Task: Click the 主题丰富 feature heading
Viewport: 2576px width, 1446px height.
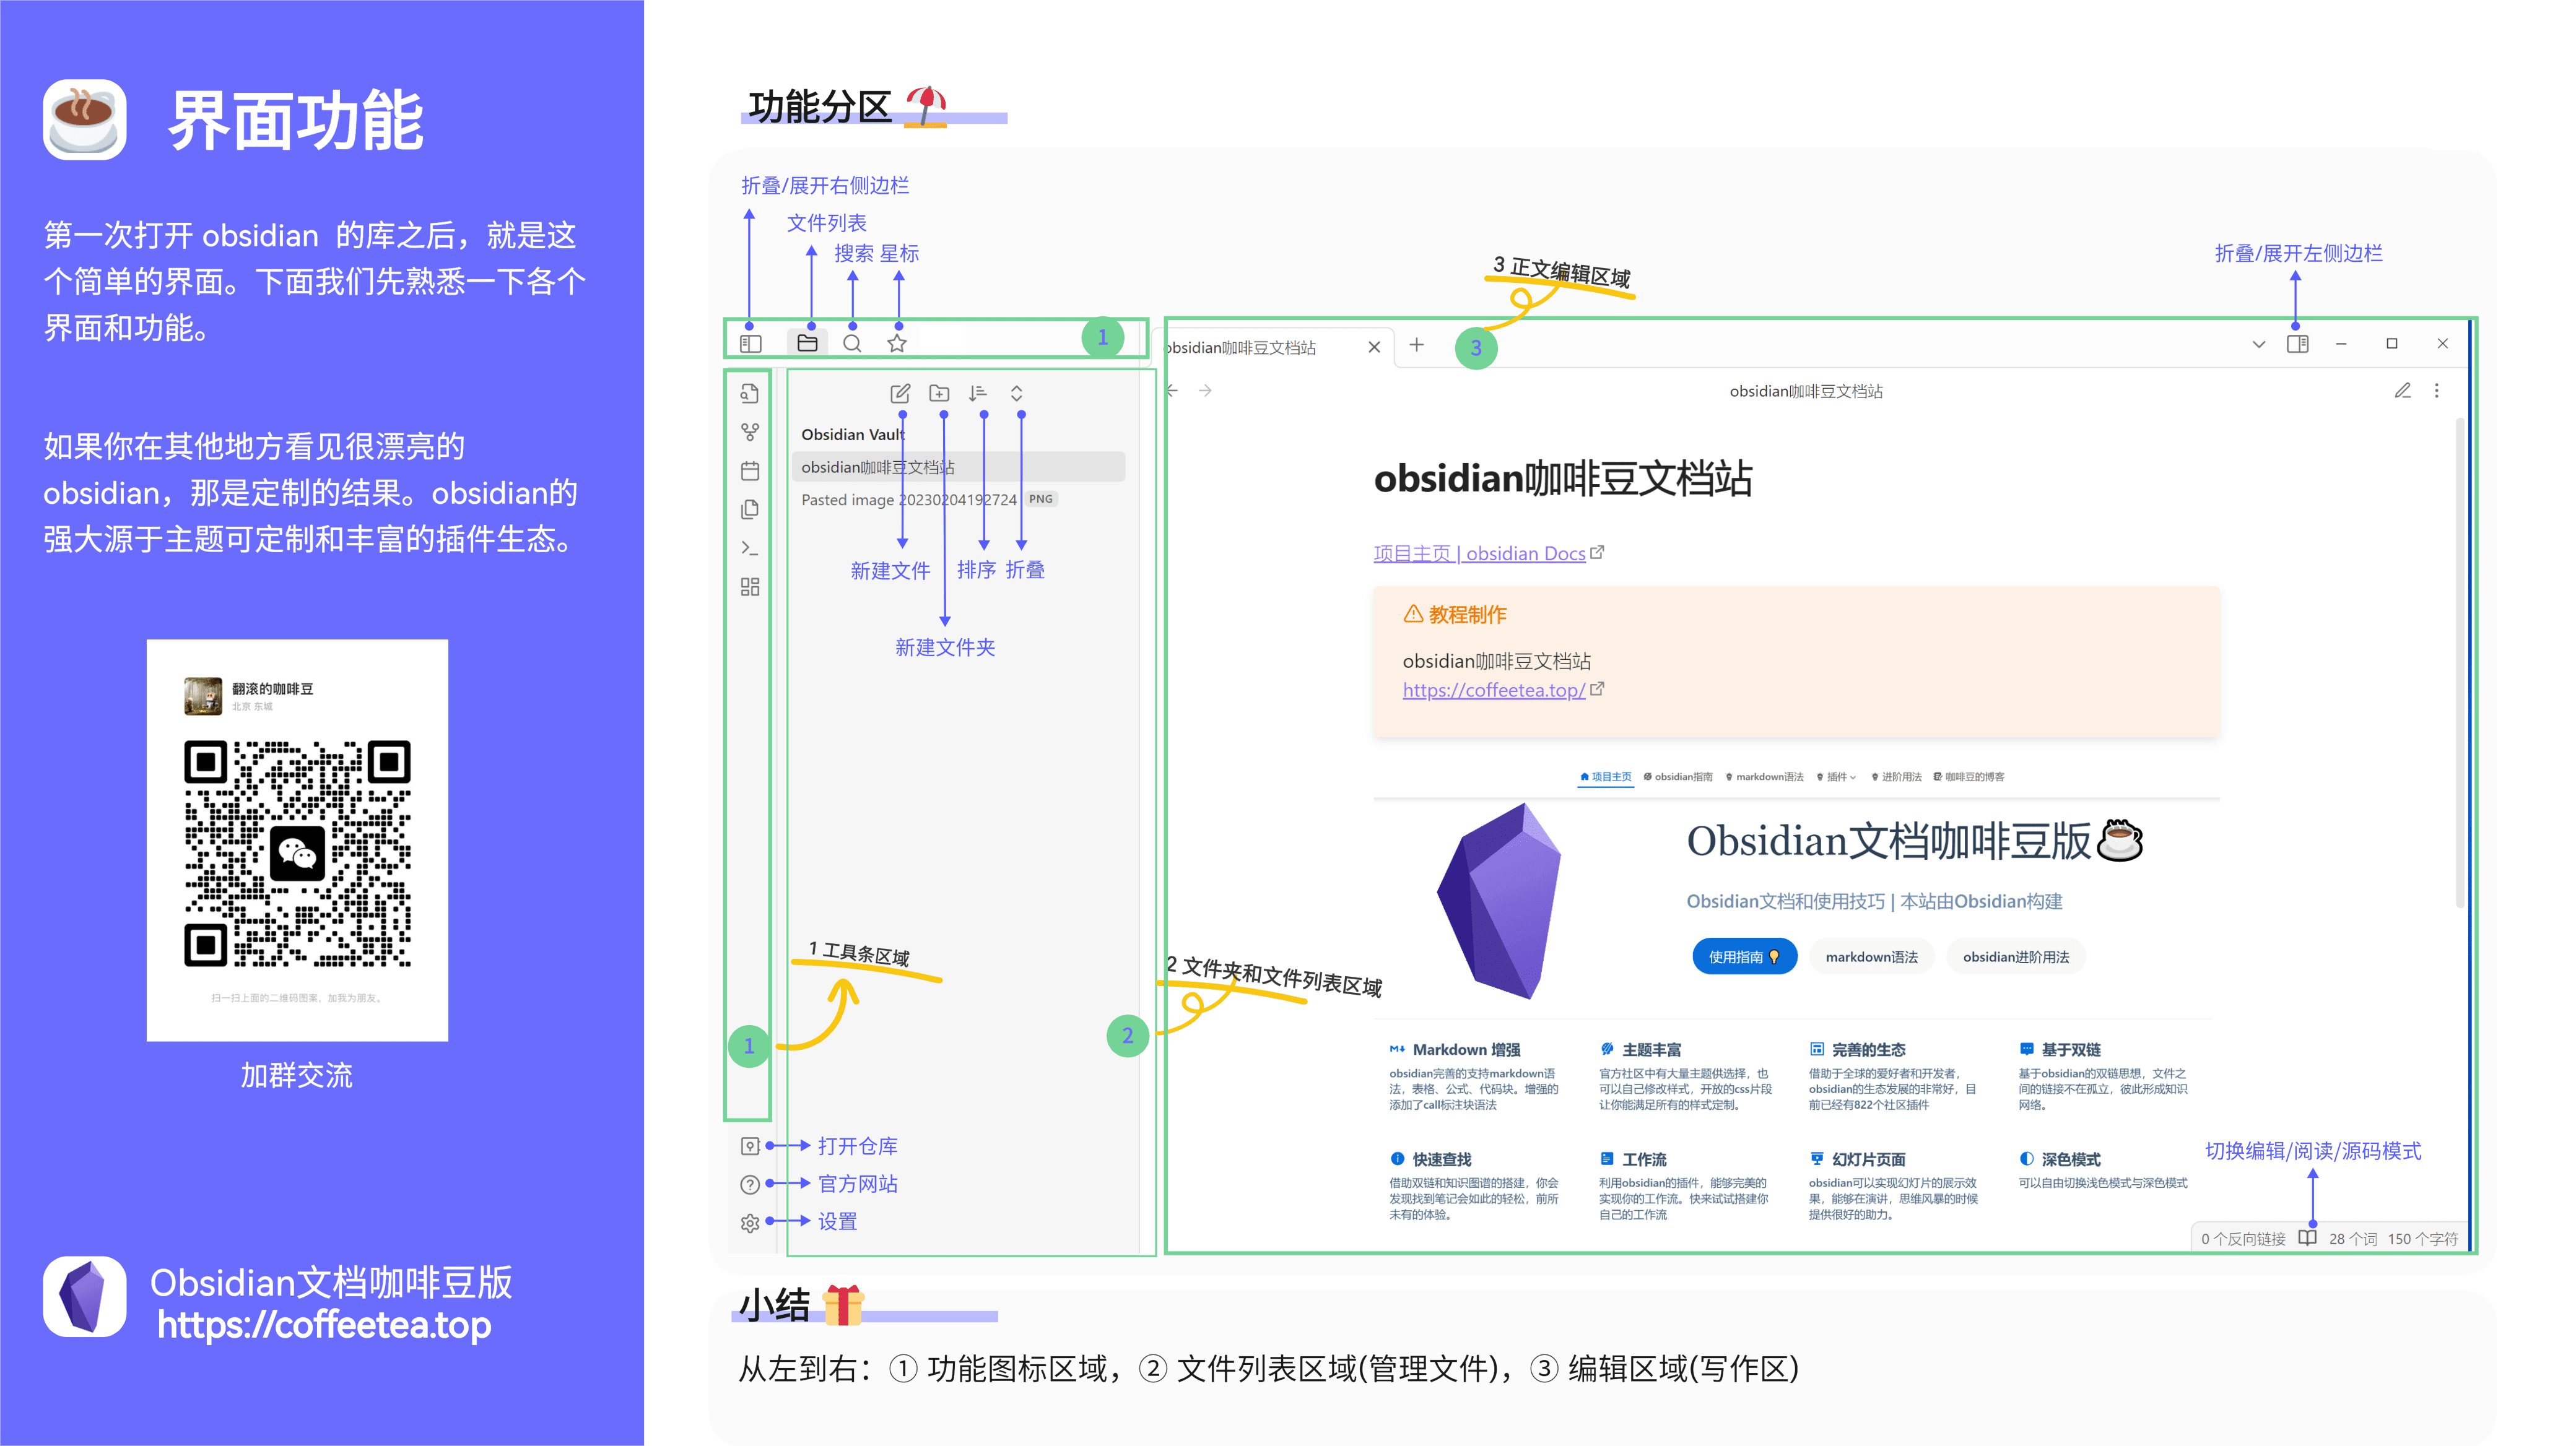Action: click(x=1651, y=1049)
